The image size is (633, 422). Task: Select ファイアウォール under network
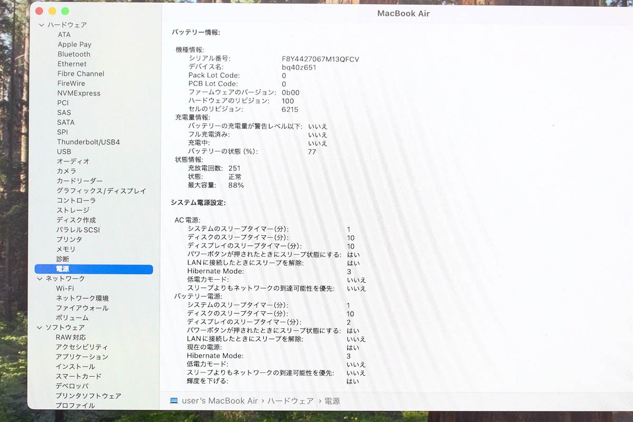coord(82,308)
